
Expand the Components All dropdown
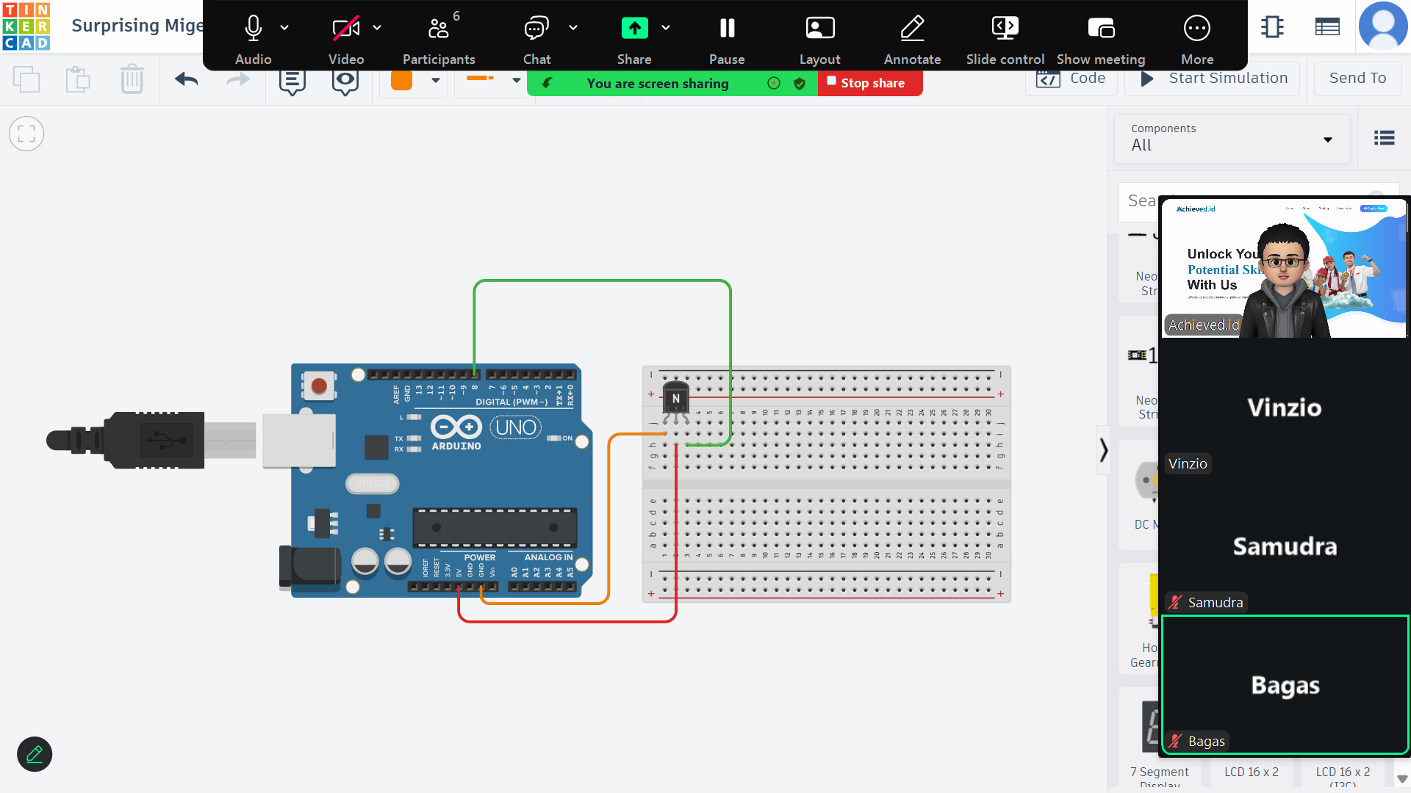pyautogui.click(x=1232, y=138)
